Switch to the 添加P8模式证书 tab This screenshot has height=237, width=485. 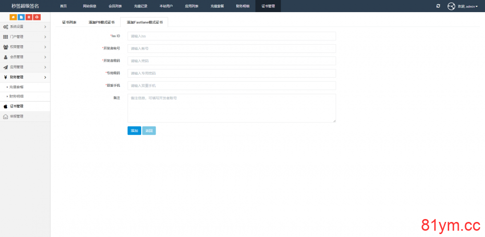[101, 22]
